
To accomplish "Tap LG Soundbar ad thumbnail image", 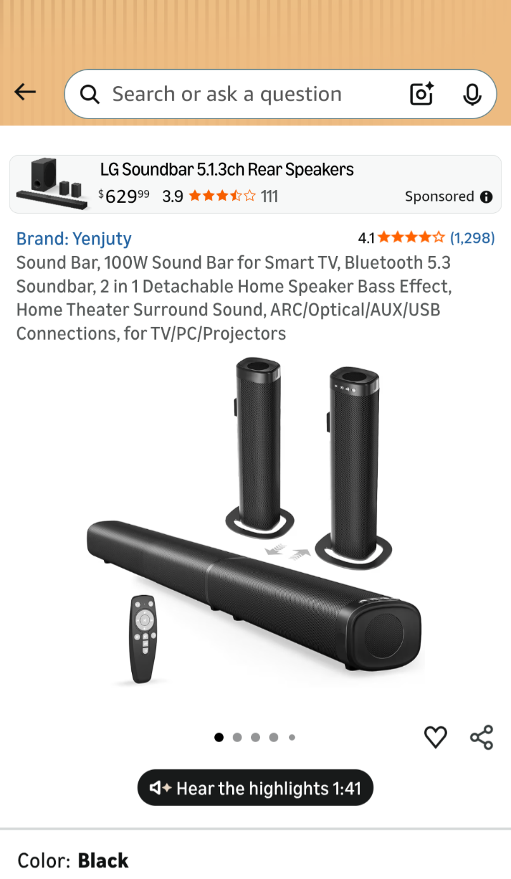I will (51, 183).
